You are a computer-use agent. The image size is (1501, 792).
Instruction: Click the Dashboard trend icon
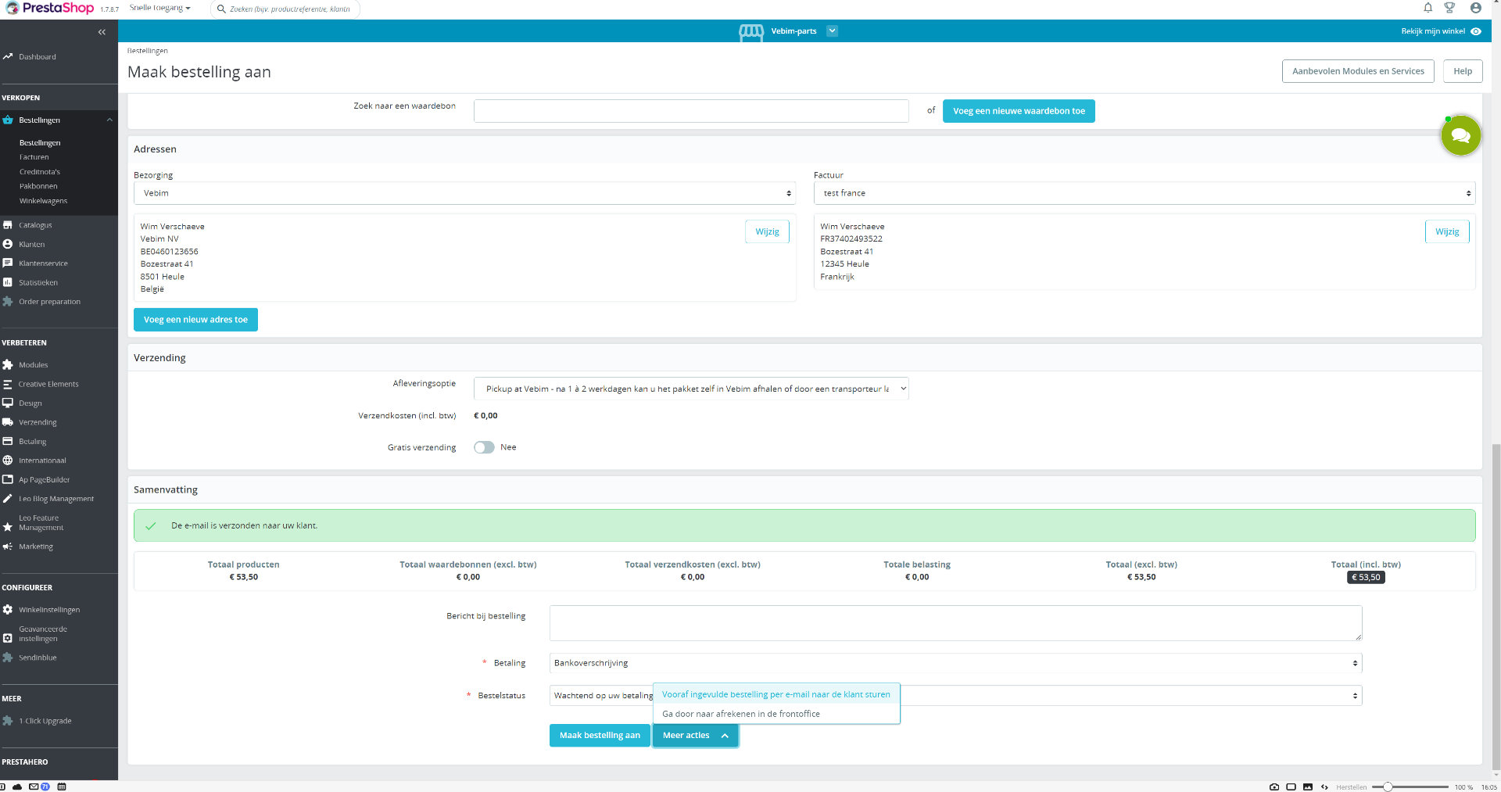tap(8, 56)
